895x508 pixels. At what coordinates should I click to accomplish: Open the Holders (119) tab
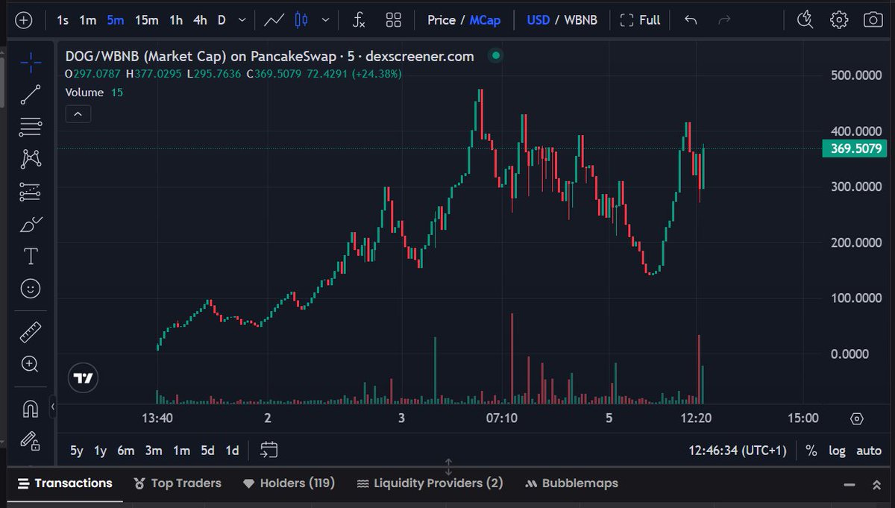pyautogui.click(x=289, y=483)
